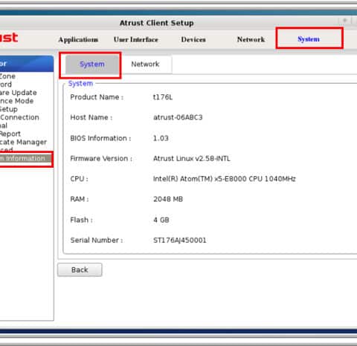Open the System top menu
This screenshot has height=346, width=357.
[x=309, y=39]
